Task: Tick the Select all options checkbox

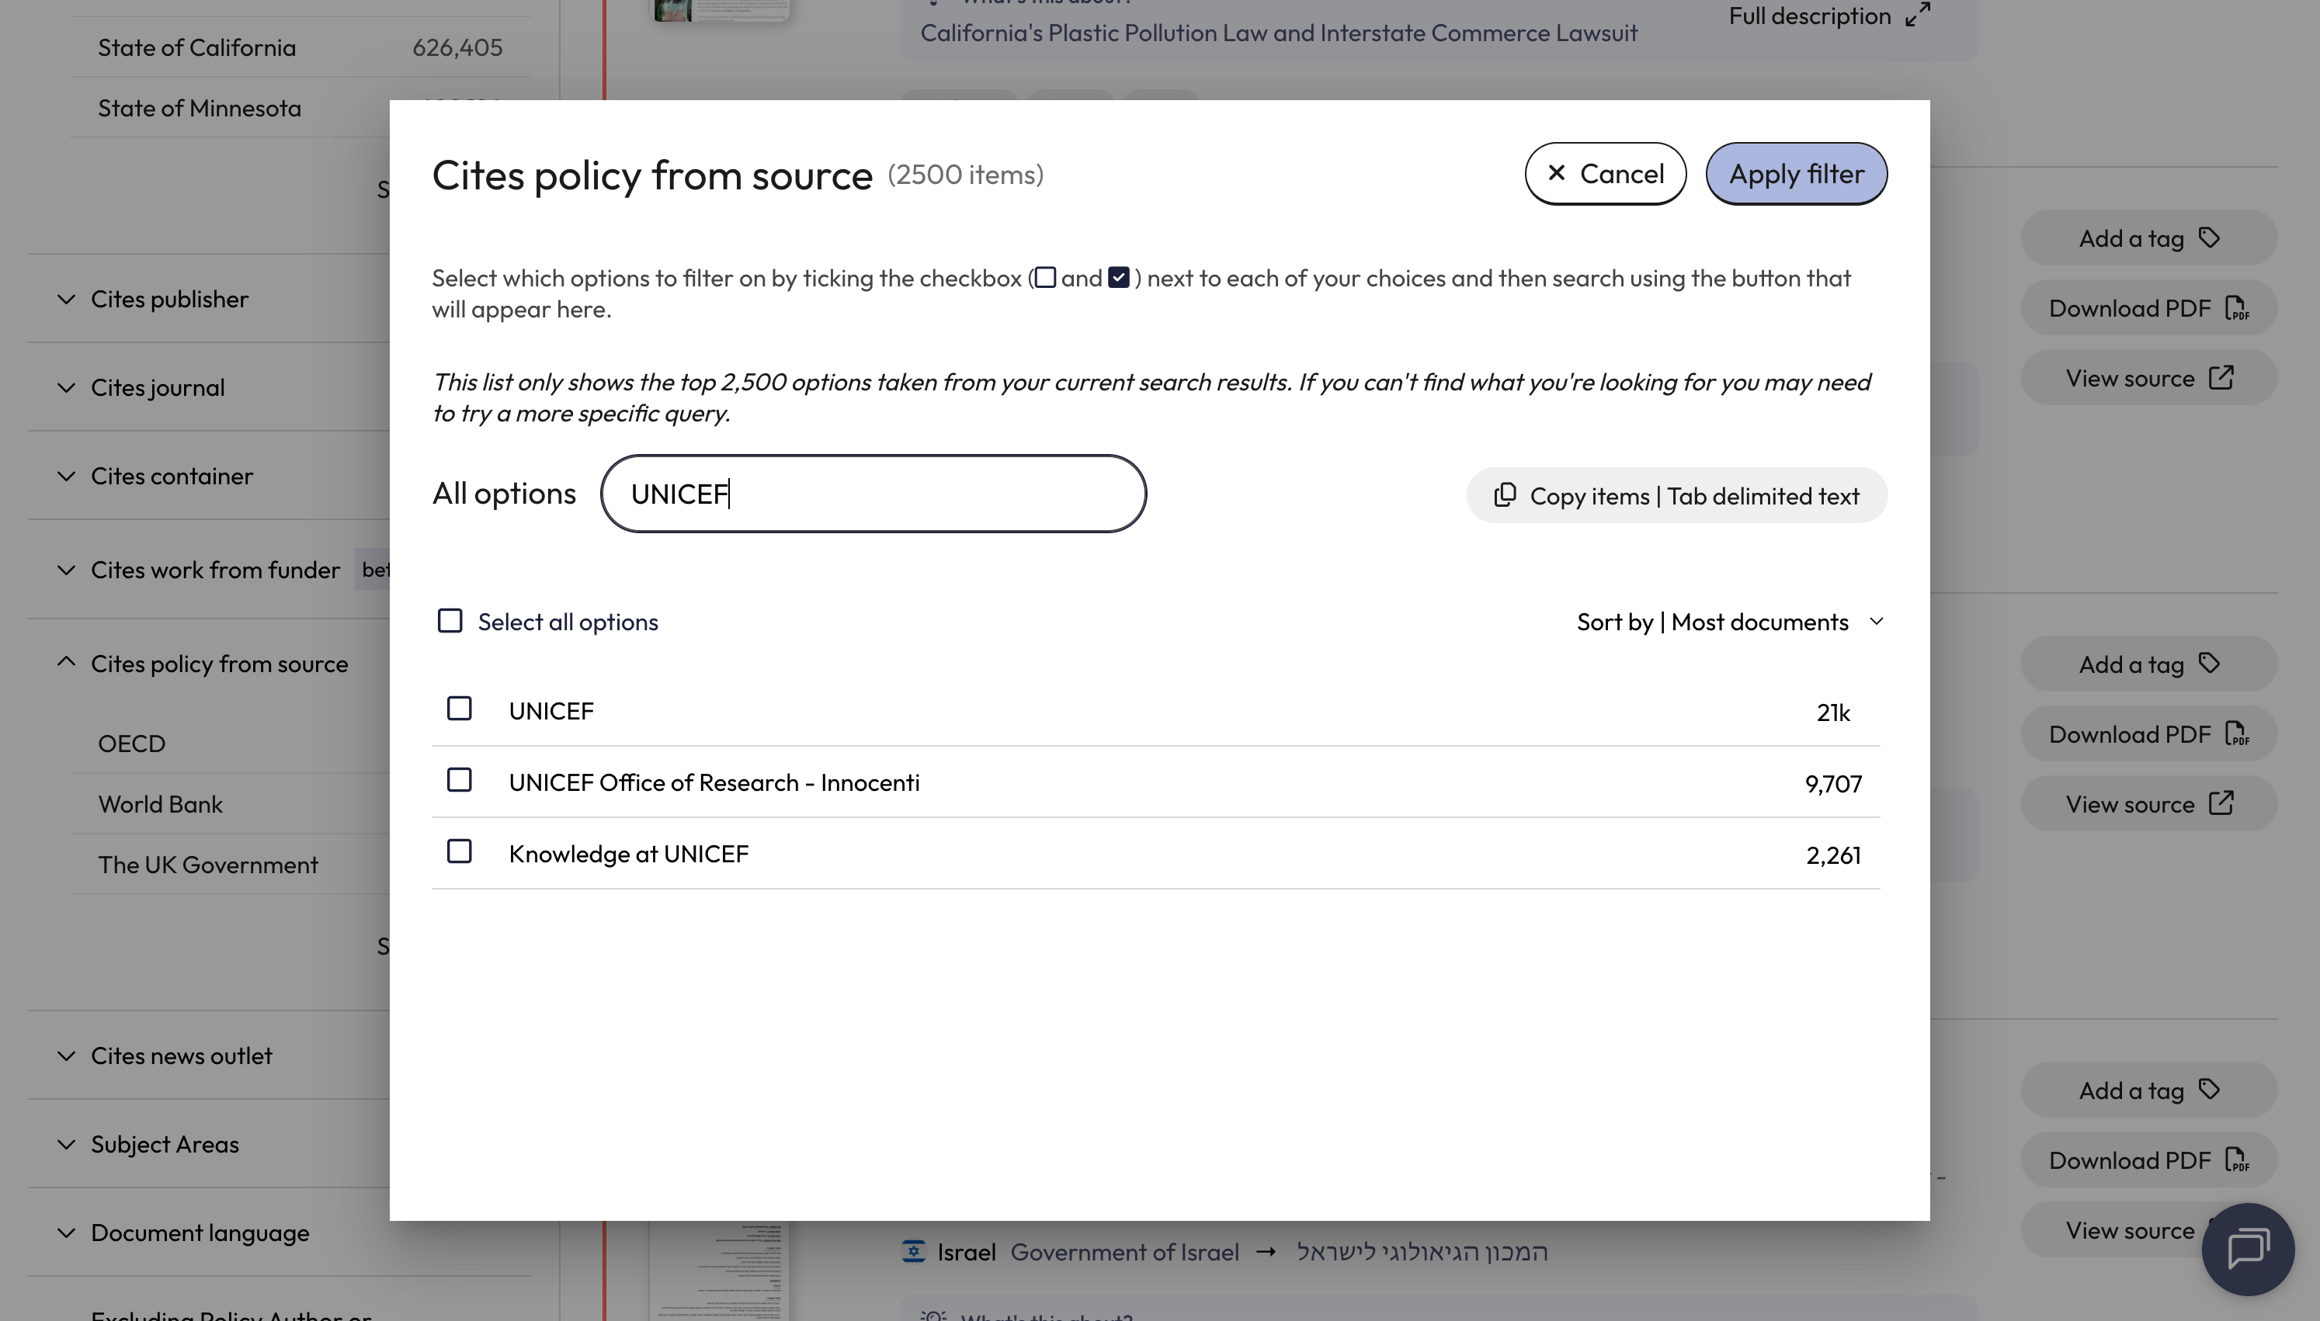Action: (x=450, y=622)
